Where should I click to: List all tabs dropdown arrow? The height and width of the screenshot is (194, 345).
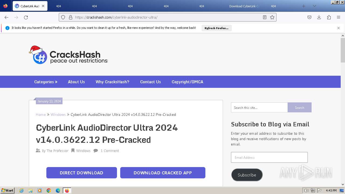[x=314, y=6]
